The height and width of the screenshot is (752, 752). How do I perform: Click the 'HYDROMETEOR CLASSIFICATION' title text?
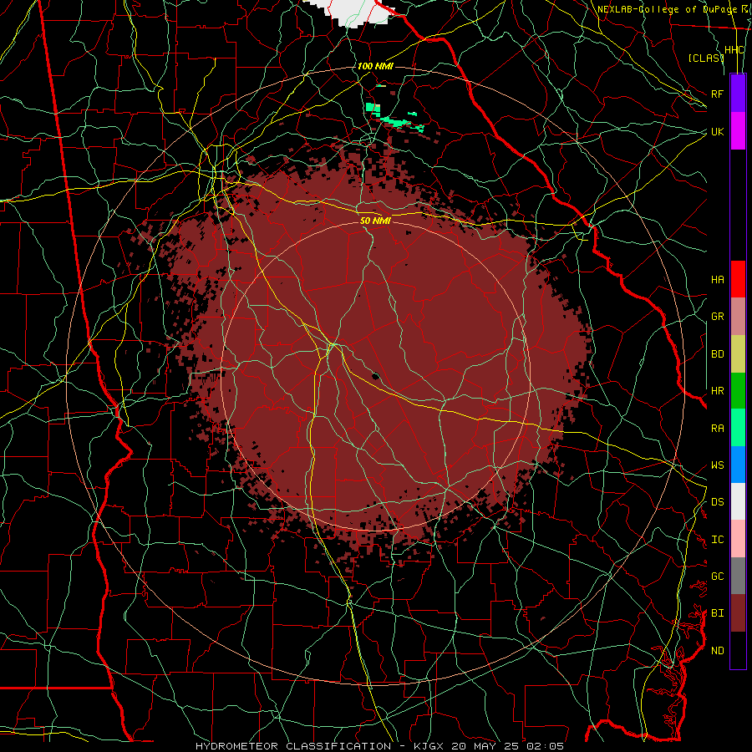click(x=293, y=746)
